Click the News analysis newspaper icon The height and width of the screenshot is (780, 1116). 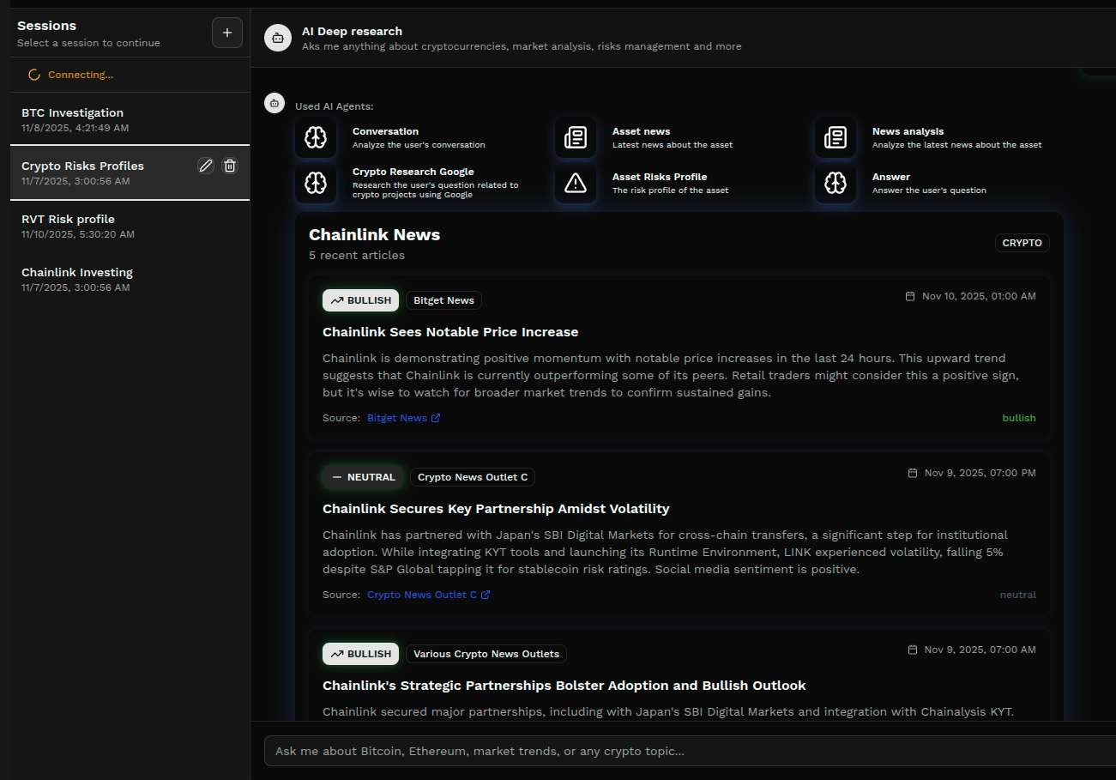coord(835,137)
